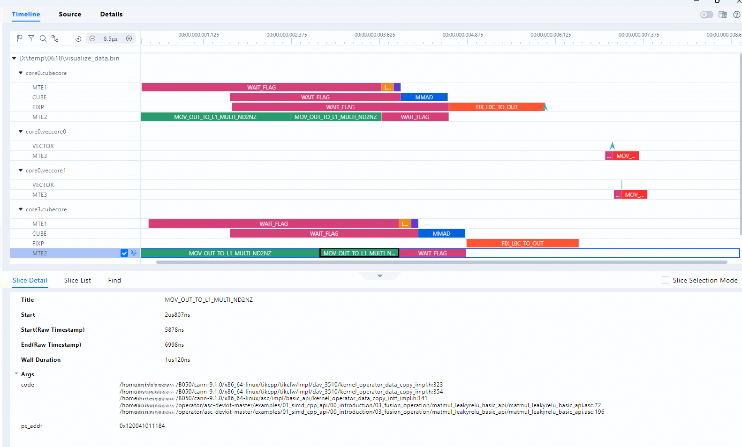Switch to the Timeline tab
This screenshot has width=742, height=447.
[26, 14]
